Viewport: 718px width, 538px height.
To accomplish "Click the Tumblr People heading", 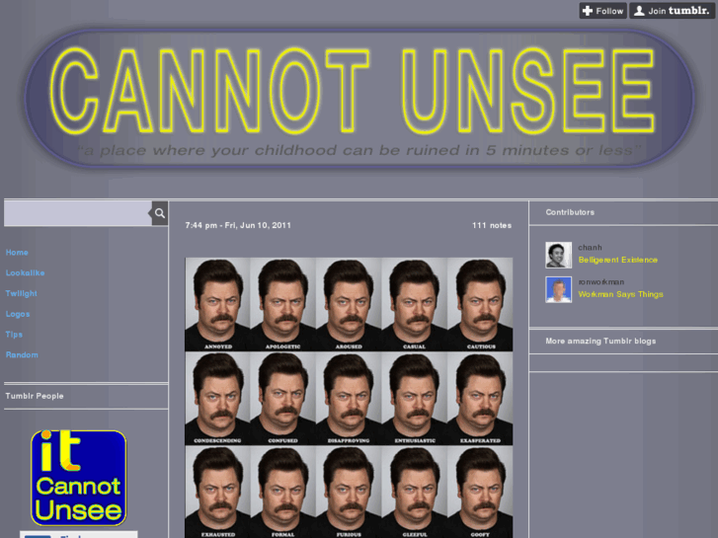I will (x=35, y=396).
